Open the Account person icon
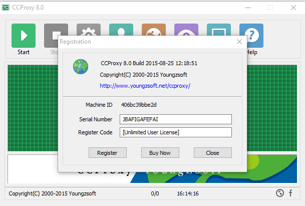305x206 pixels. click(x=121, y=30)
